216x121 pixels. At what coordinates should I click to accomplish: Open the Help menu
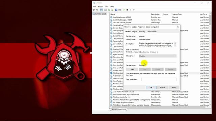point(112,7)
